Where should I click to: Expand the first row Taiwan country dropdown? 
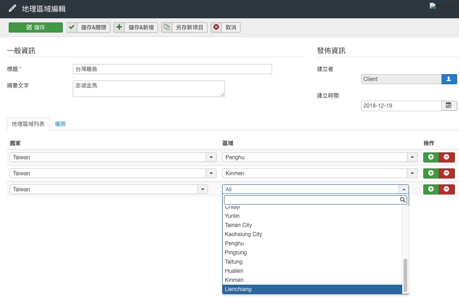tap(211, 157)
